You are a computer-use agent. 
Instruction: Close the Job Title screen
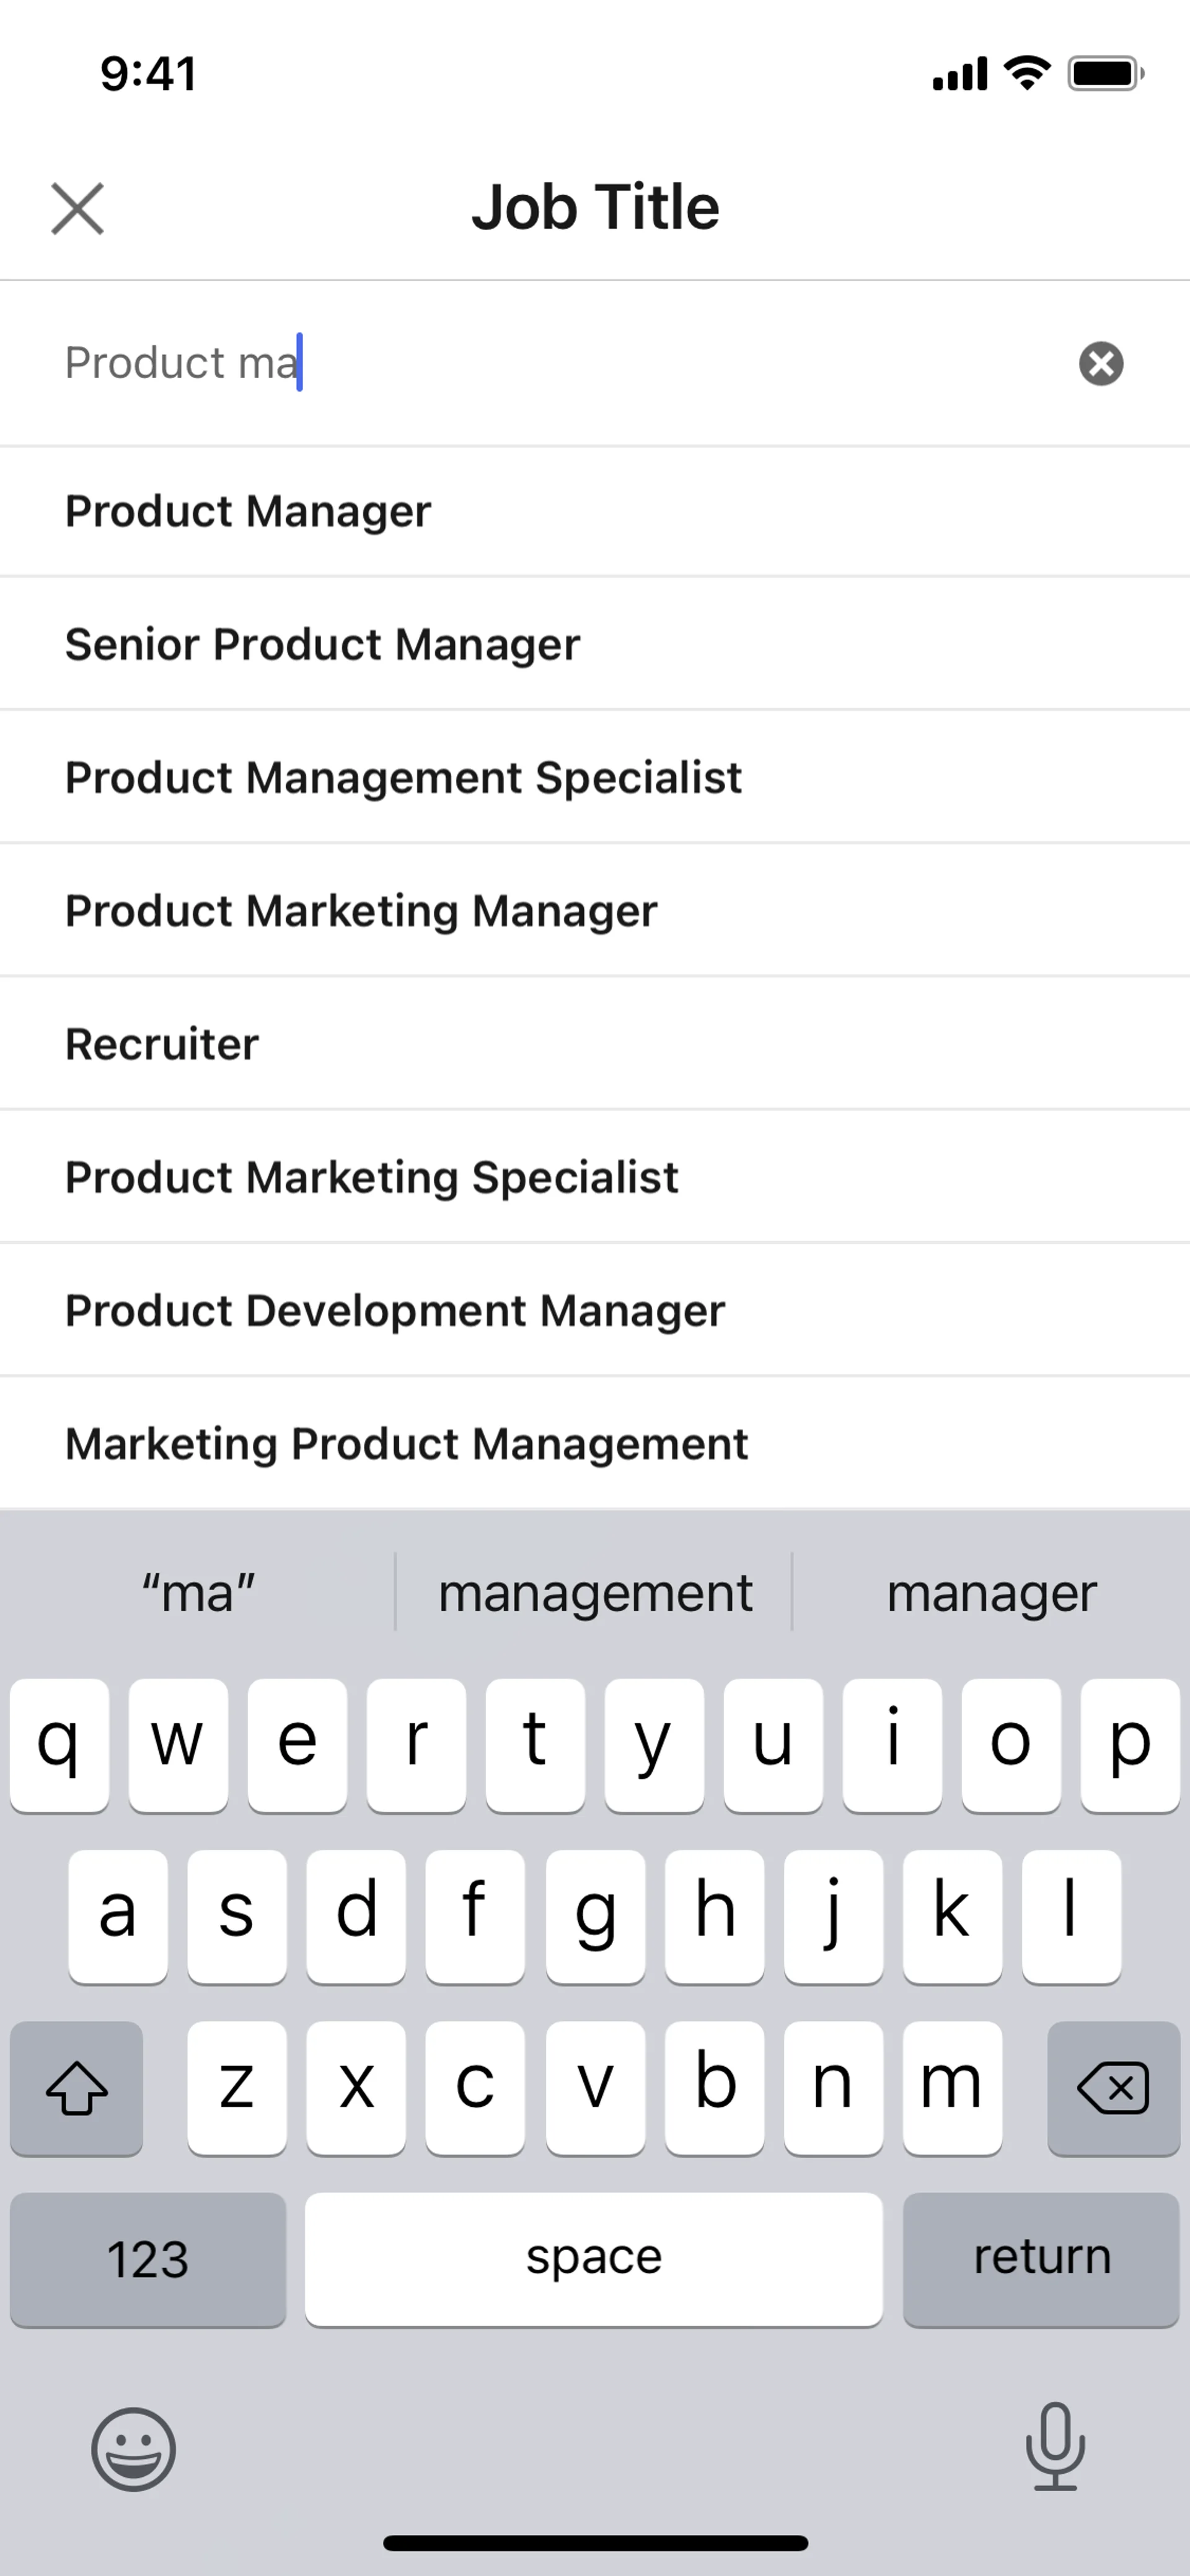[77, 209]
